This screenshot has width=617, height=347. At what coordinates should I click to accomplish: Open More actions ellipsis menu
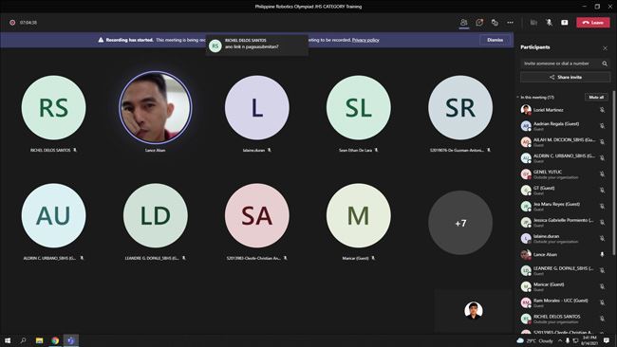[510, 23]
